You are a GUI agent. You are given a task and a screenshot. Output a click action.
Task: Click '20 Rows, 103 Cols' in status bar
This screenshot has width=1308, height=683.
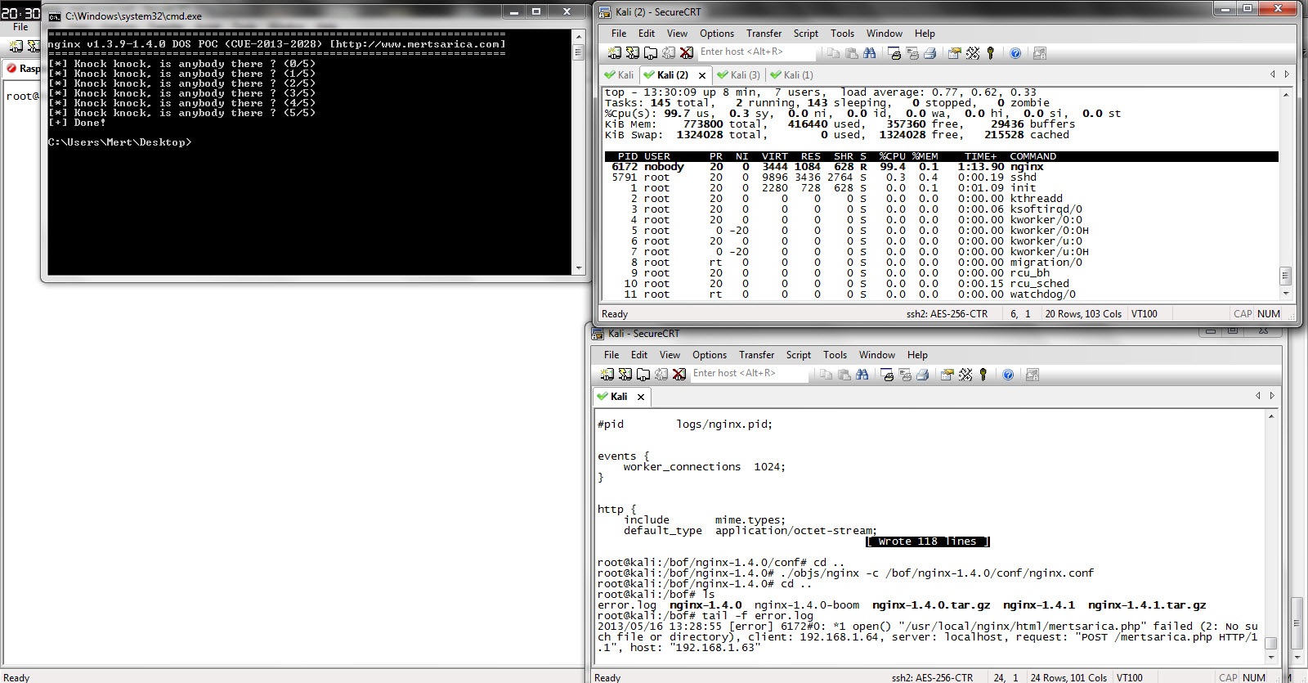[x=1083, y=314]
